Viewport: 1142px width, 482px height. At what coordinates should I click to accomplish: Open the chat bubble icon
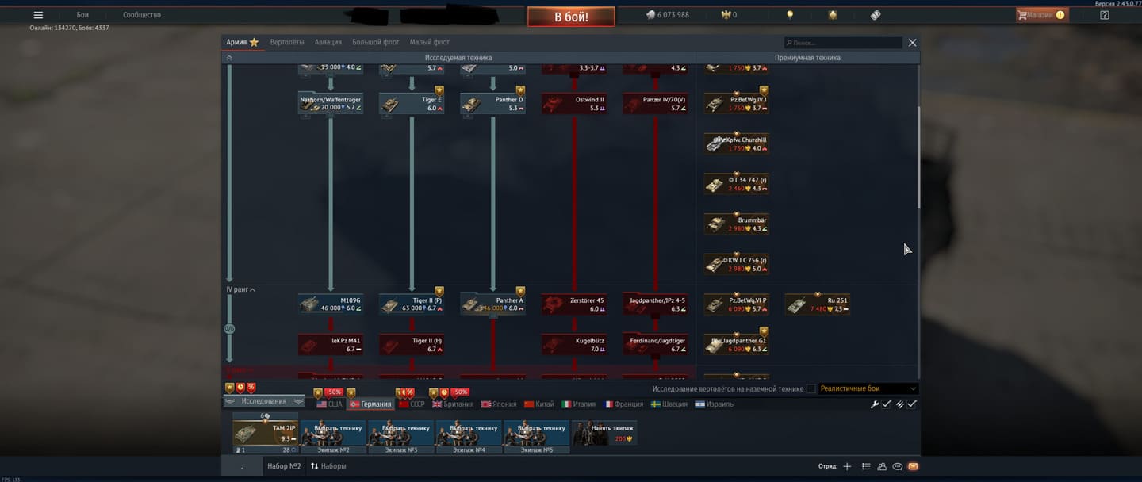tap(897, 466)
